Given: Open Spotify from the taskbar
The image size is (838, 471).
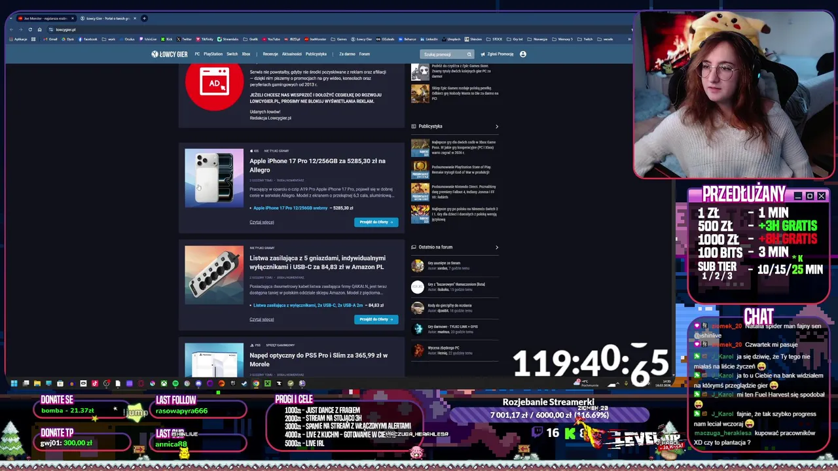Looking at the screenshot, I should click(175, 383).
